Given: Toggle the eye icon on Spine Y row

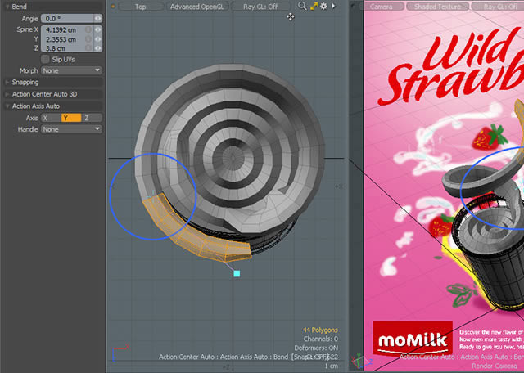Looking at the screenshot, I should pyautogui.click(x=97, y=39).
